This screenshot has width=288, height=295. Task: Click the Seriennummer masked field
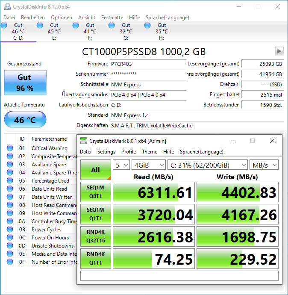148,74
